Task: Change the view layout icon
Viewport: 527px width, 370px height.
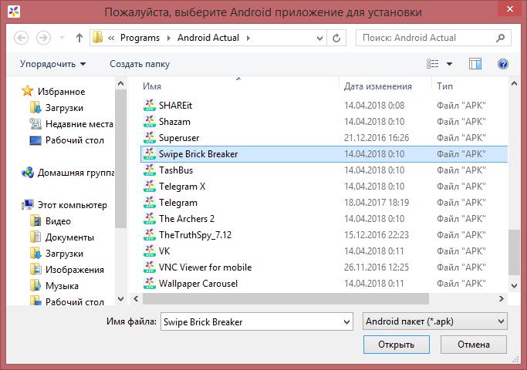Action: [433, 64]
